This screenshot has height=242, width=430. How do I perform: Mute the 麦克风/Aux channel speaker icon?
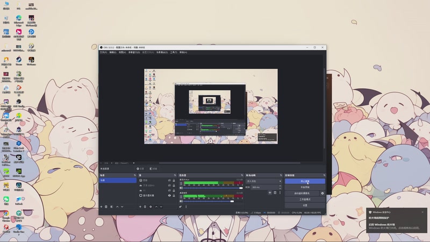coord(181,188)
